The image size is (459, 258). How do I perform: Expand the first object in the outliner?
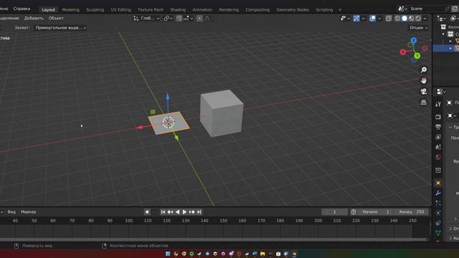point(450,42)
